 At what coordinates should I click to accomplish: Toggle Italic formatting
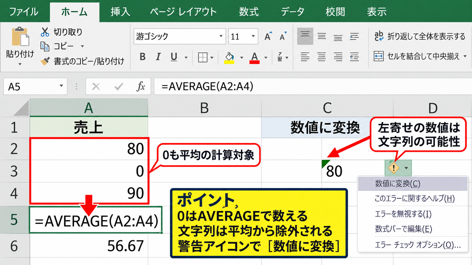tap(158, 57)
